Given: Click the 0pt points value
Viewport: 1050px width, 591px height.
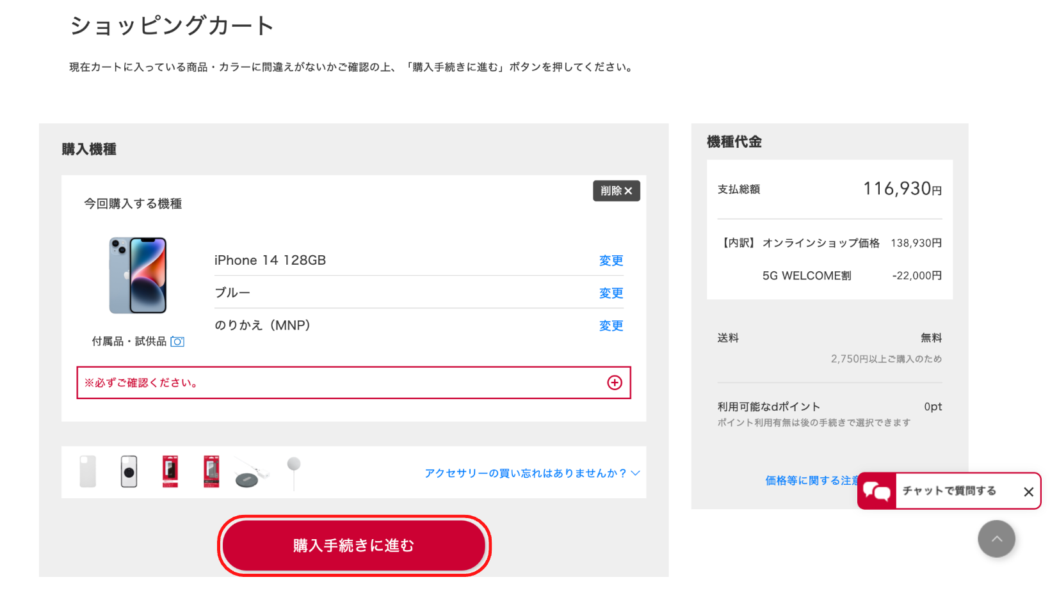Looking at the screenshot, I should point(933,407).
